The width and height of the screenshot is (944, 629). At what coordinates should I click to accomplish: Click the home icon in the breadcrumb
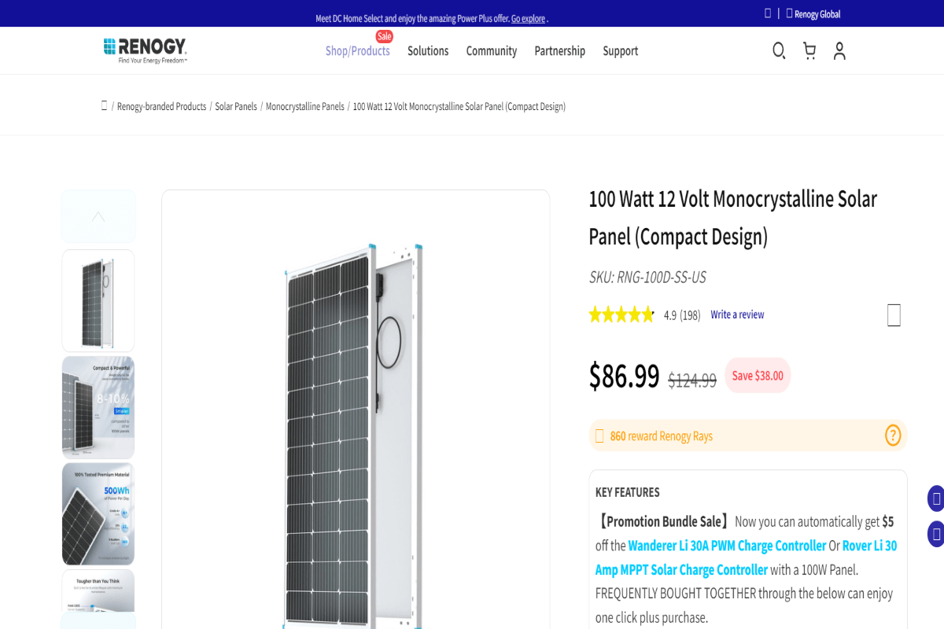coord(105,105)
